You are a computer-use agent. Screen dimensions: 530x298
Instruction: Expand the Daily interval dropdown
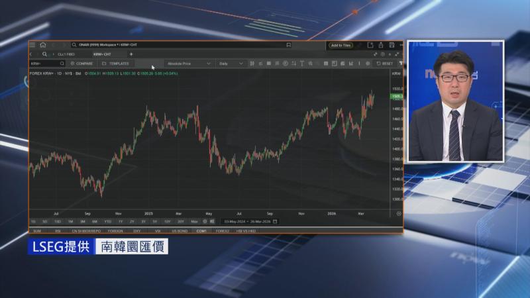point(231,64)
